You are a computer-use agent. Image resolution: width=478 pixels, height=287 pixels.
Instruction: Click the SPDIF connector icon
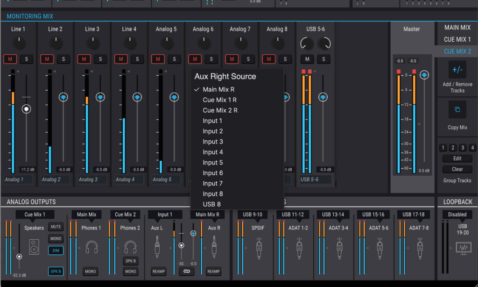259,249
